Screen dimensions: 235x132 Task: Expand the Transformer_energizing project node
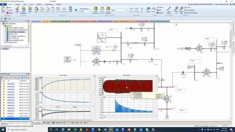coord(5,32)
